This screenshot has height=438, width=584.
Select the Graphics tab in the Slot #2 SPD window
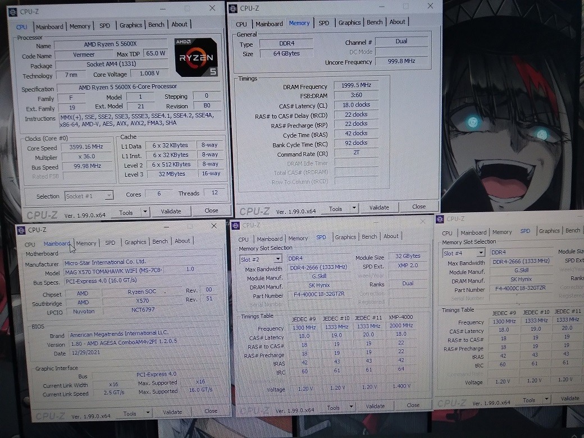coord(345,237)
